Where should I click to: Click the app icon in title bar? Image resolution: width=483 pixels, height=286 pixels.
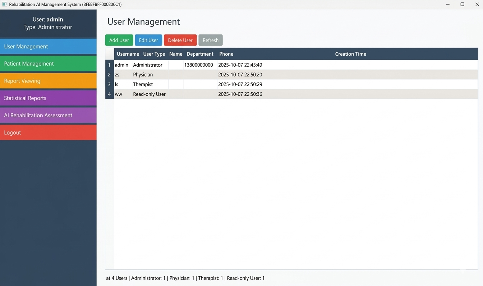click(5, 4)
